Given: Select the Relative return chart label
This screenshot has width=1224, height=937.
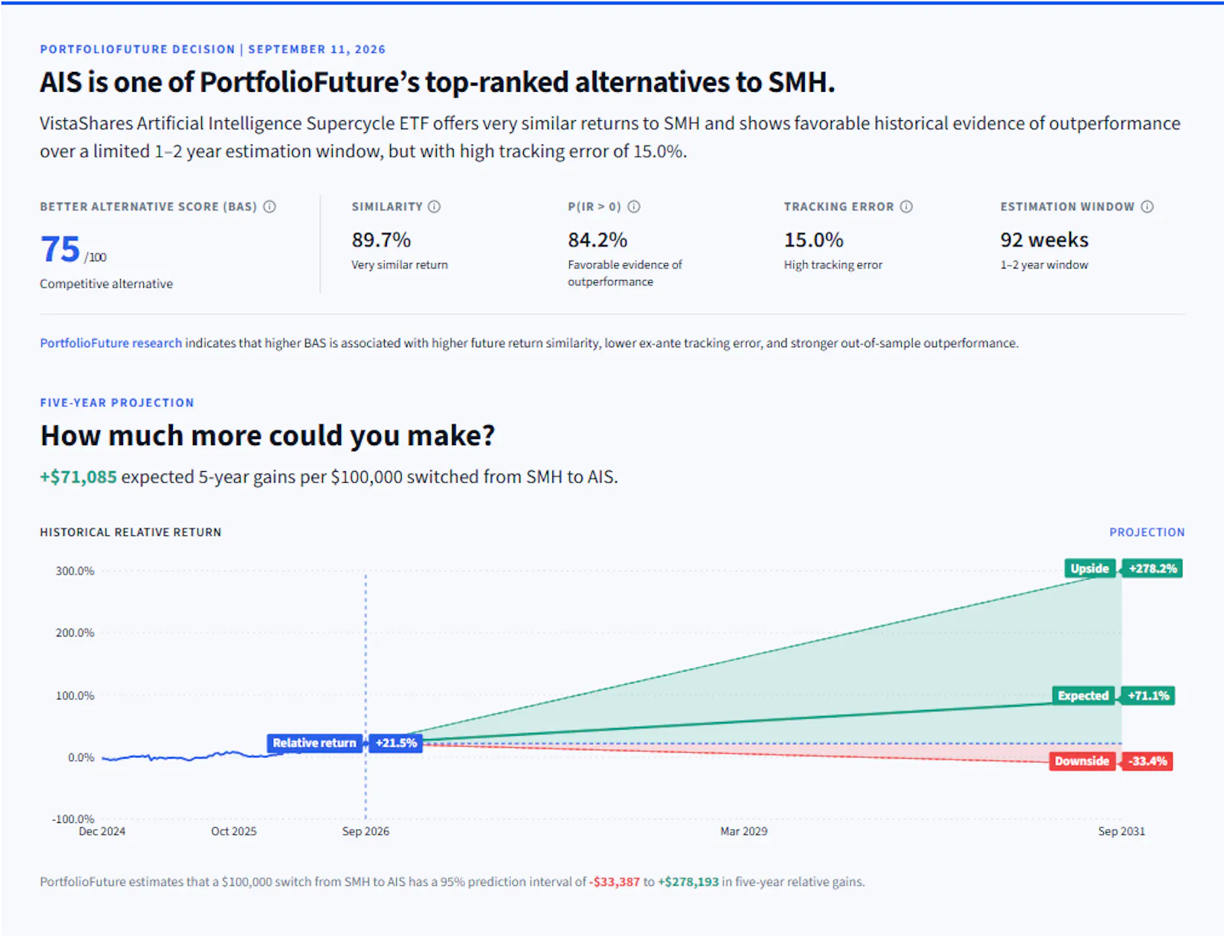Looking at the screenshot, I should [x=314, y=743].
